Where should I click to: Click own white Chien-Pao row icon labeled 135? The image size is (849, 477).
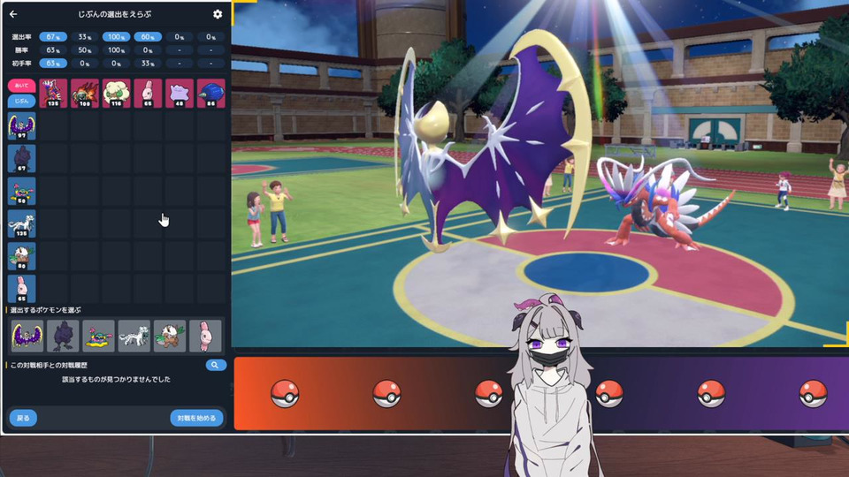point(21,223)
